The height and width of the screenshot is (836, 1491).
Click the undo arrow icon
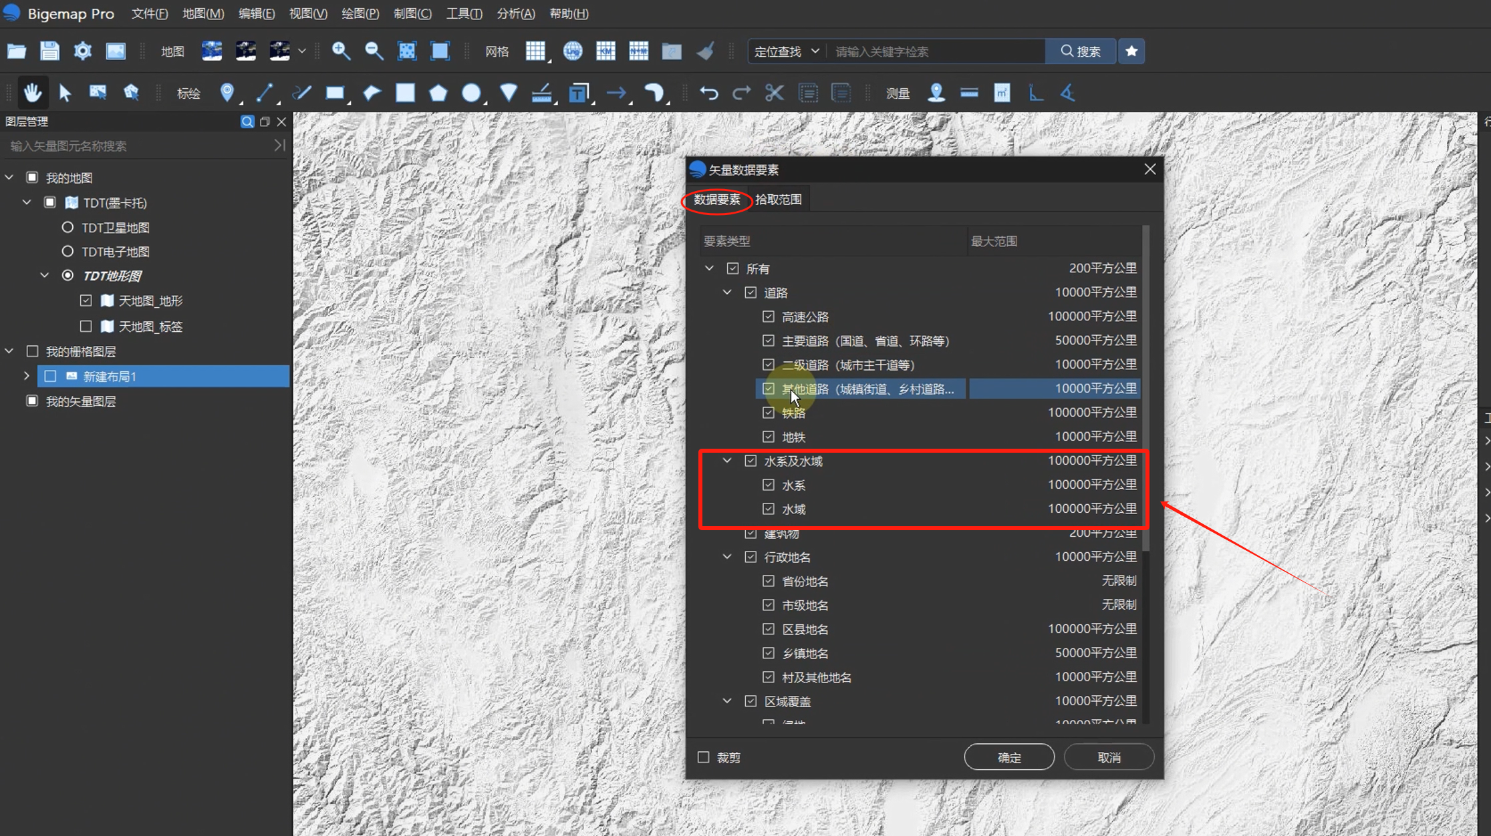click(708, 93)
